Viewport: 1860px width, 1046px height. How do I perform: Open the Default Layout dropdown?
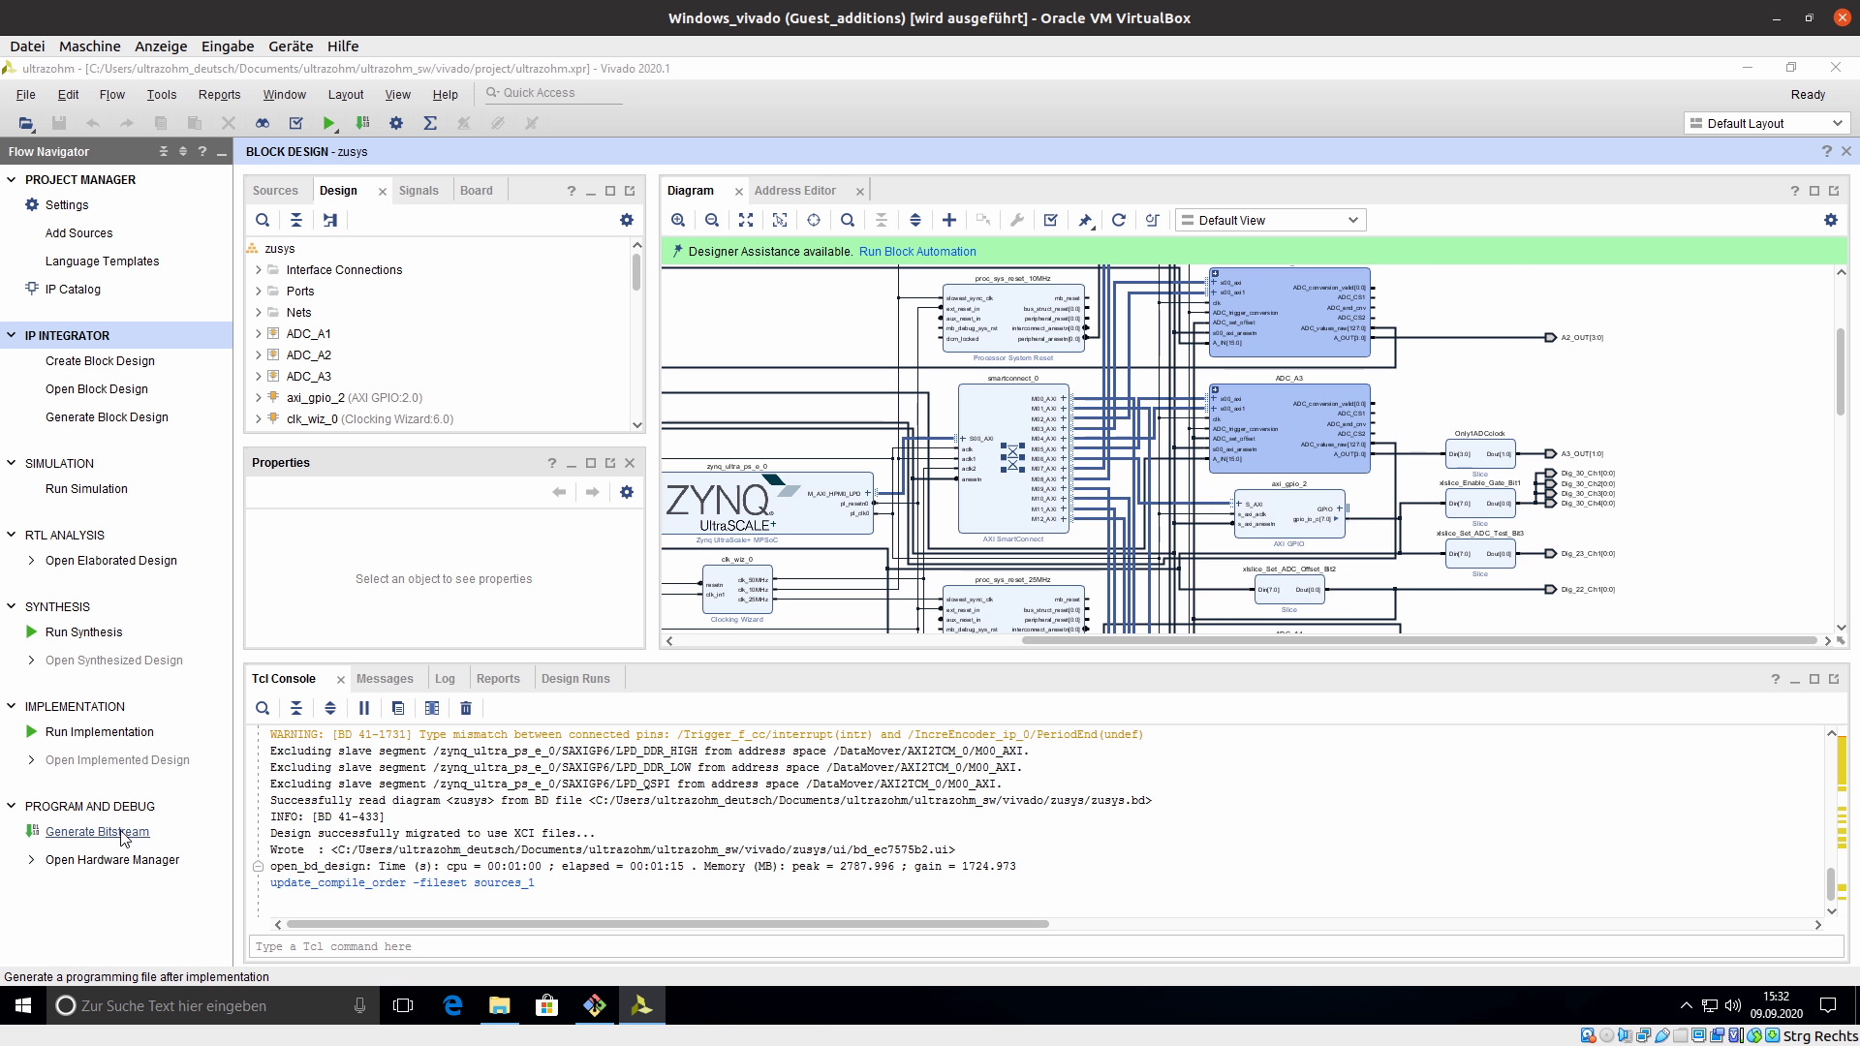1767,124
